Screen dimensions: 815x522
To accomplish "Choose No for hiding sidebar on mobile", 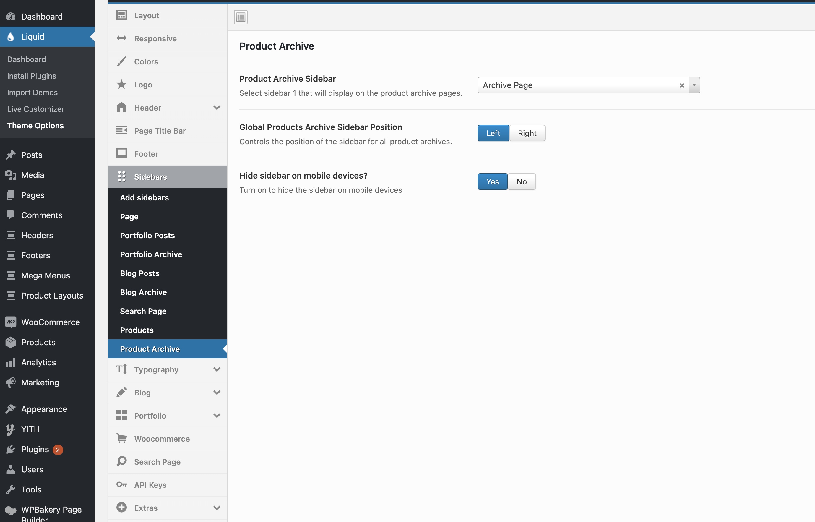I will [522, 181].
